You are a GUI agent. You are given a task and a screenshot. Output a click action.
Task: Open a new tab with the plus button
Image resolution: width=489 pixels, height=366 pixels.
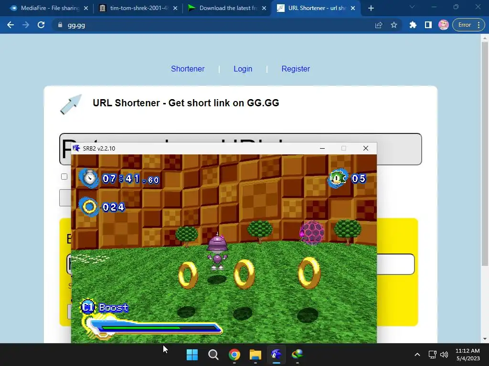[x=371, y=9]
